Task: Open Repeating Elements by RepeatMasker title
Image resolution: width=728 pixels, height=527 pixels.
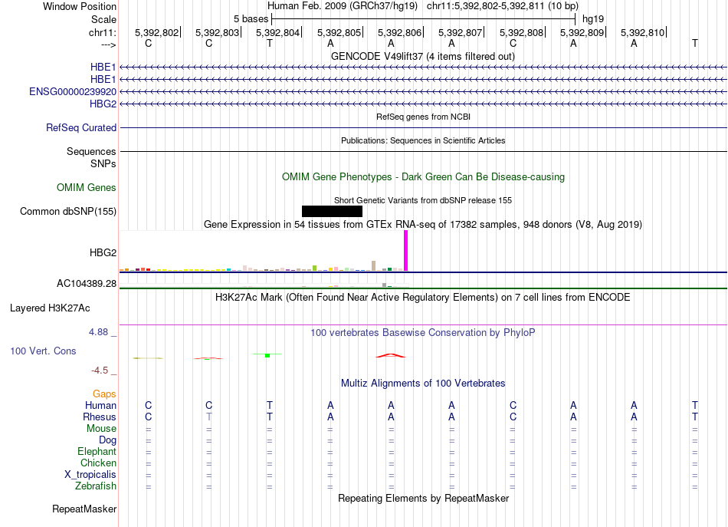Action: pos(424,498)
